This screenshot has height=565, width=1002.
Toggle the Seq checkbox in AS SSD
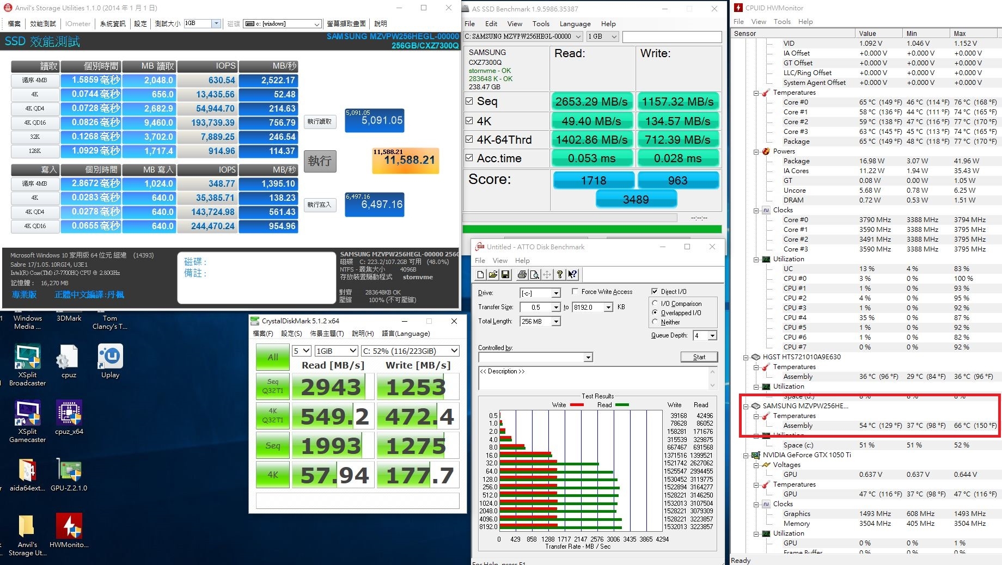point(469,101)
